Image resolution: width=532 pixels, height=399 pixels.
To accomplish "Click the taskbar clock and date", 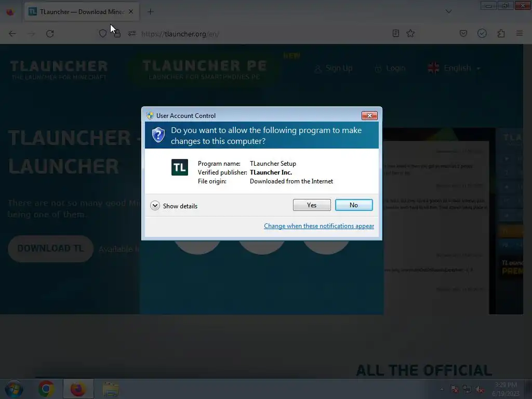I will pos(506,389).
